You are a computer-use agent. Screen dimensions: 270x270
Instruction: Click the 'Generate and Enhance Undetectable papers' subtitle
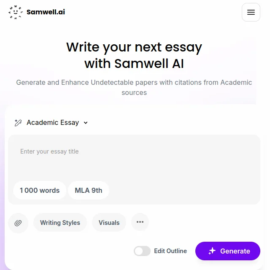point(134,87)
